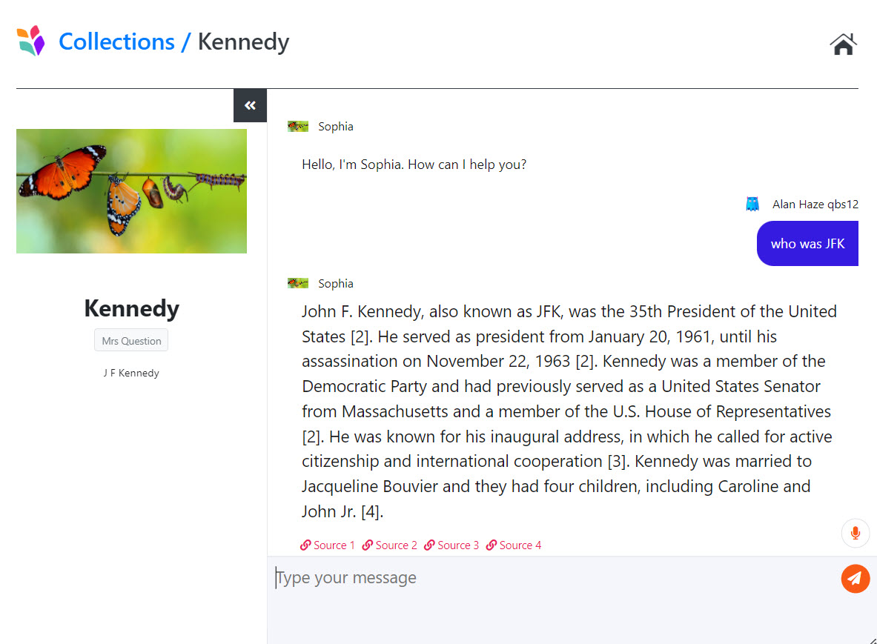This screenshot has width=877, height=644.
Task: Click the Mrs Question tag button
Action: click(131, 341)
